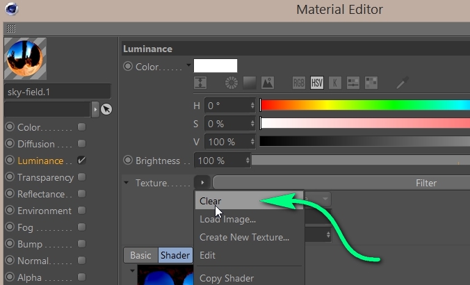Click the sky-field material preview thumbnail

coord(25,59)
